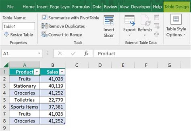191x131 pixels.
Task: Expand the Refresh dropdown arrow
Action: (145, 35)
